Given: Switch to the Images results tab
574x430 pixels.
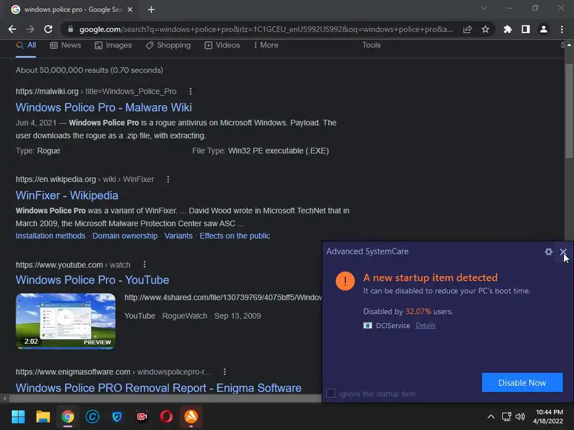Looking at the screenshot, I should tap(113, 45).
